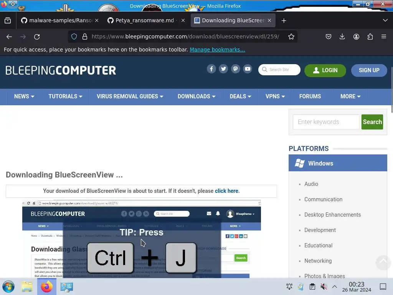Save page to Pocket

329,36
